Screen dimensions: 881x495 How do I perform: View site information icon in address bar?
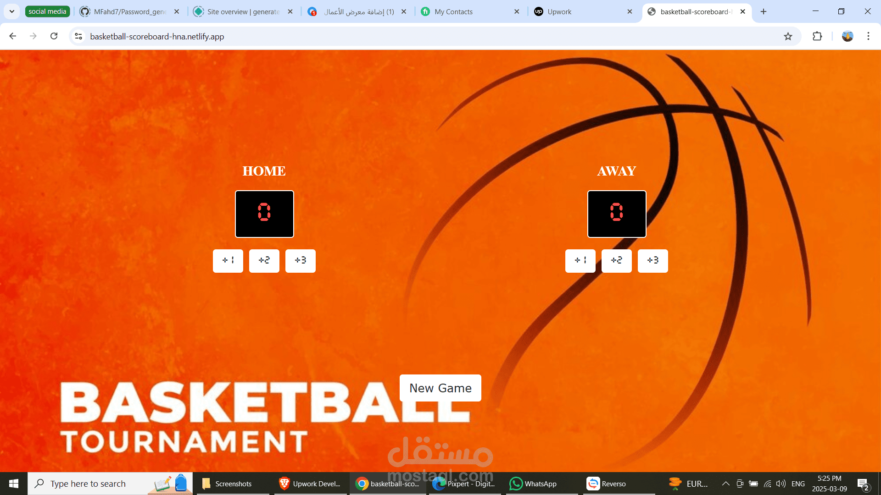78,36
